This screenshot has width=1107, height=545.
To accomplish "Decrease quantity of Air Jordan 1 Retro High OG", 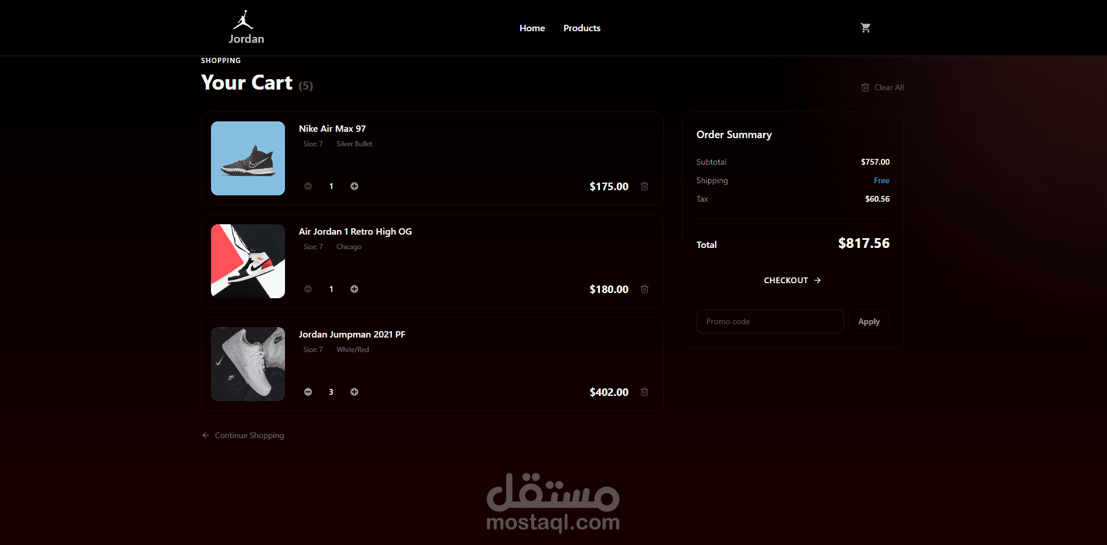I will pyautogui.click(x=308, y=289).
